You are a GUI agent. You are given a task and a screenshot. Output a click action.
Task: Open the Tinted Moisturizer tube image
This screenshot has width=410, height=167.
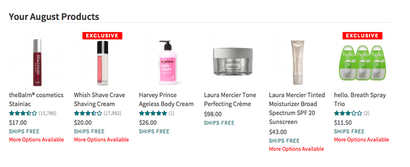(296, 62)
